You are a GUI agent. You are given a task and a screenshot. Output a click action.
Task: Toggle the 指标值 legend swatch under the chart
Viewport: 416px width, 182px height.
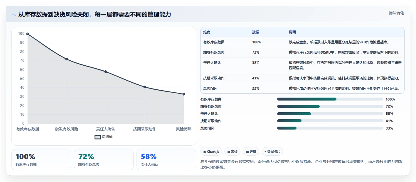pyautogui.click(x=97, y=137)
